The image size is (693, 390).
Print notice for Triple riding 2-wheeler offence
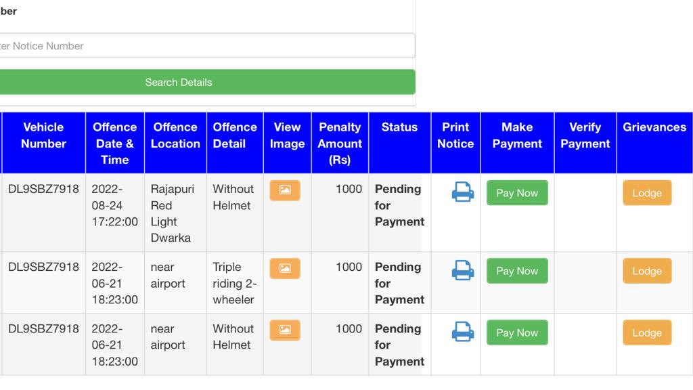coord(463,270)
